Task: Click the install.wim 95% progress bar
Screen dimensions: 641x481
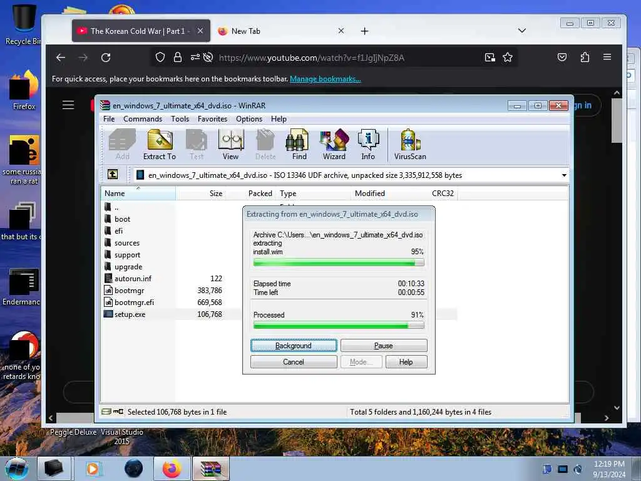Action: pos(339,262)
